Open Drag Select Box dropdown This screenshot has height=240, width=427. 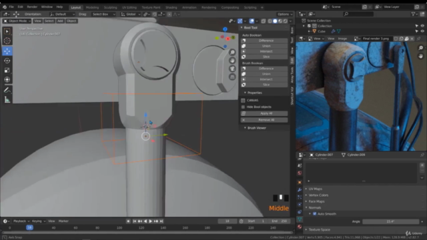(103, 14)
